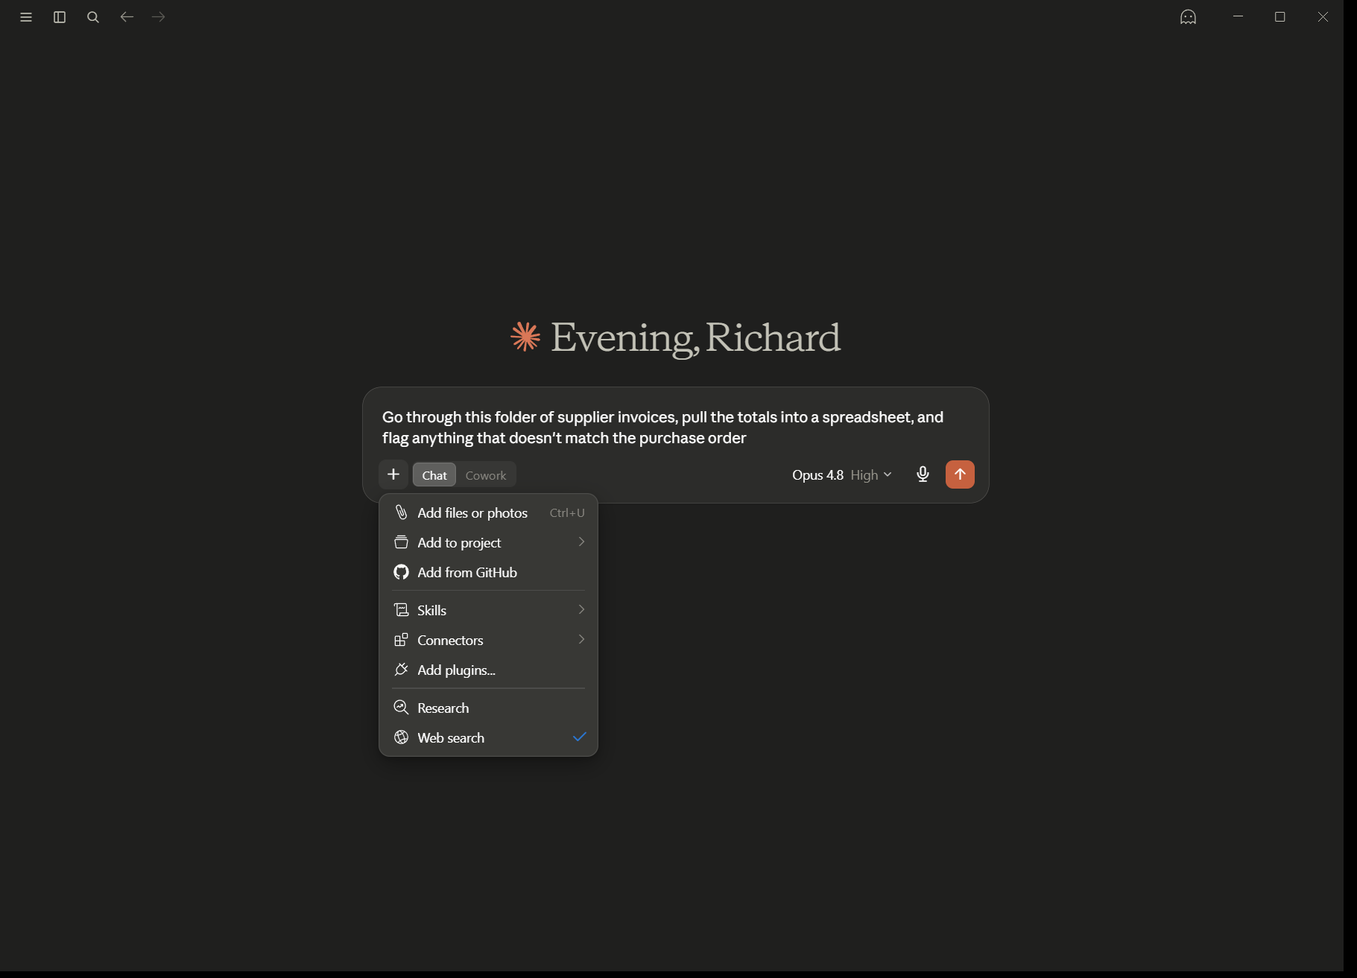Toggle the sidebar panel icon
The width and height of the screenshot is (1357, 978).
click(x=60, y=17)
